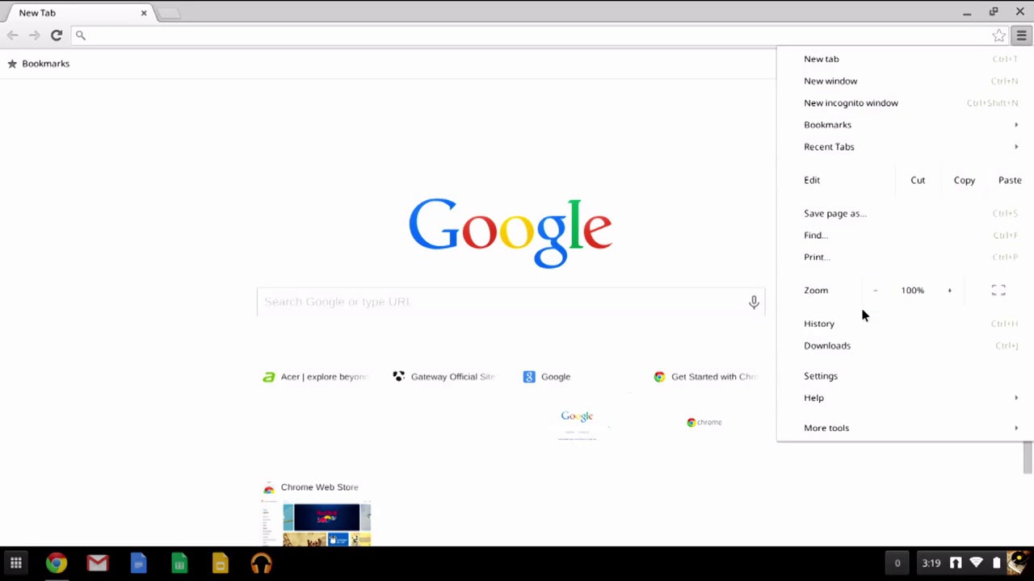Choose New incognito window

[x=905, y=102]
